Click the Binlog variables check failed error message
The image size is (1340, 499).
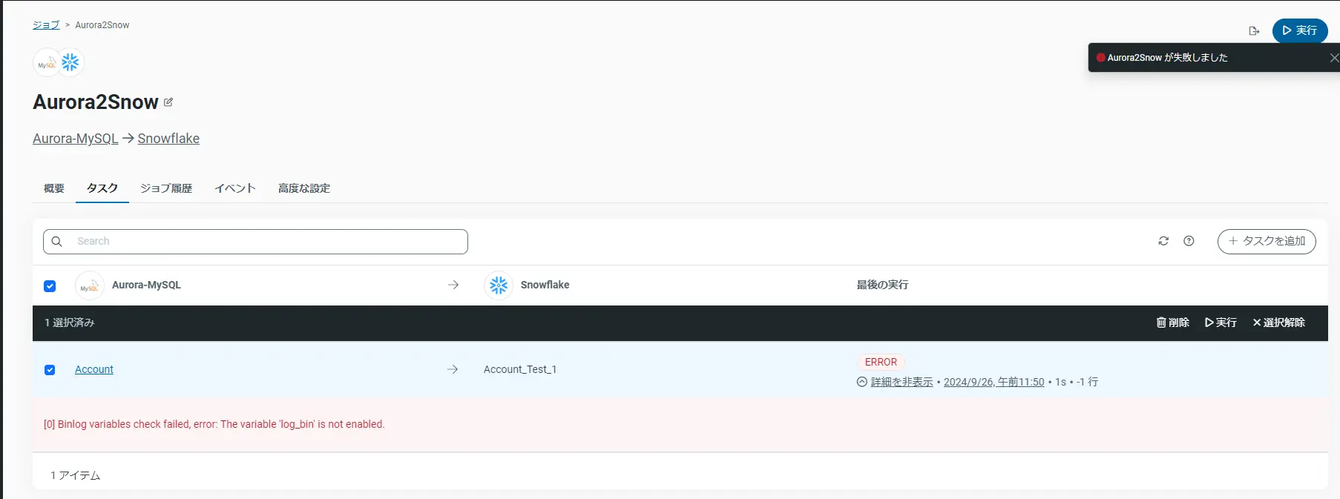214,424
